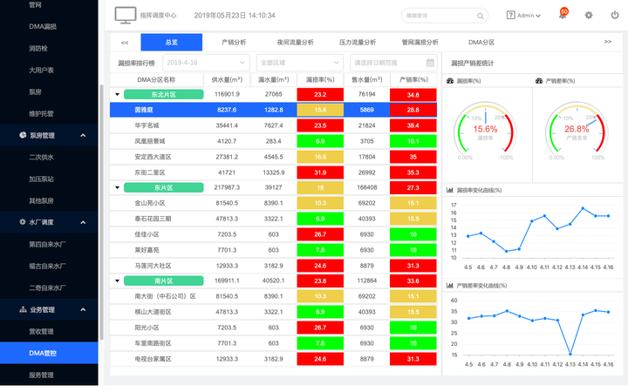Click the pie chart icon beside 泵房管理
Image resolution: width=628 pixels, height=392 pixels.
pos(23,135)
